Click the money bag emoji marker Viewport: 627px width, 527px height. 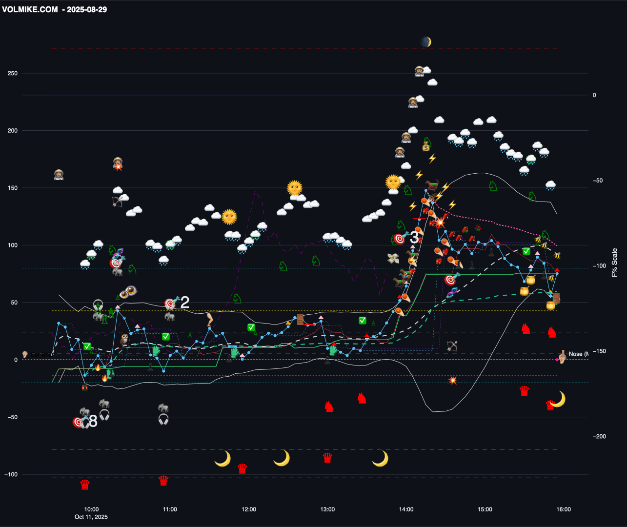tap(426, 146)
